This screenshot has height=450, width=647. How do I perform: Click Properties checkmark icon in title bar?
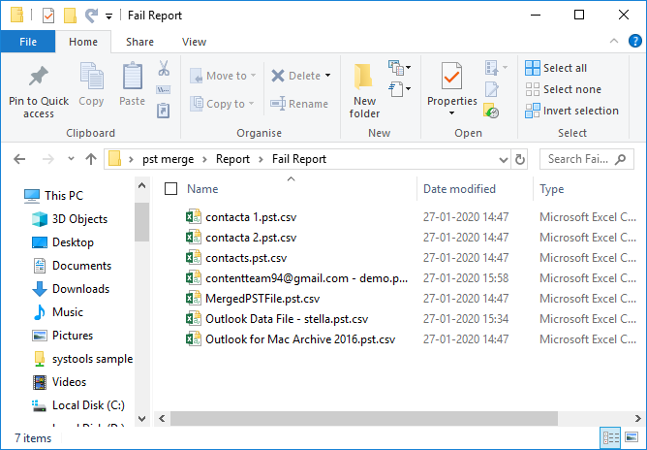48,16
